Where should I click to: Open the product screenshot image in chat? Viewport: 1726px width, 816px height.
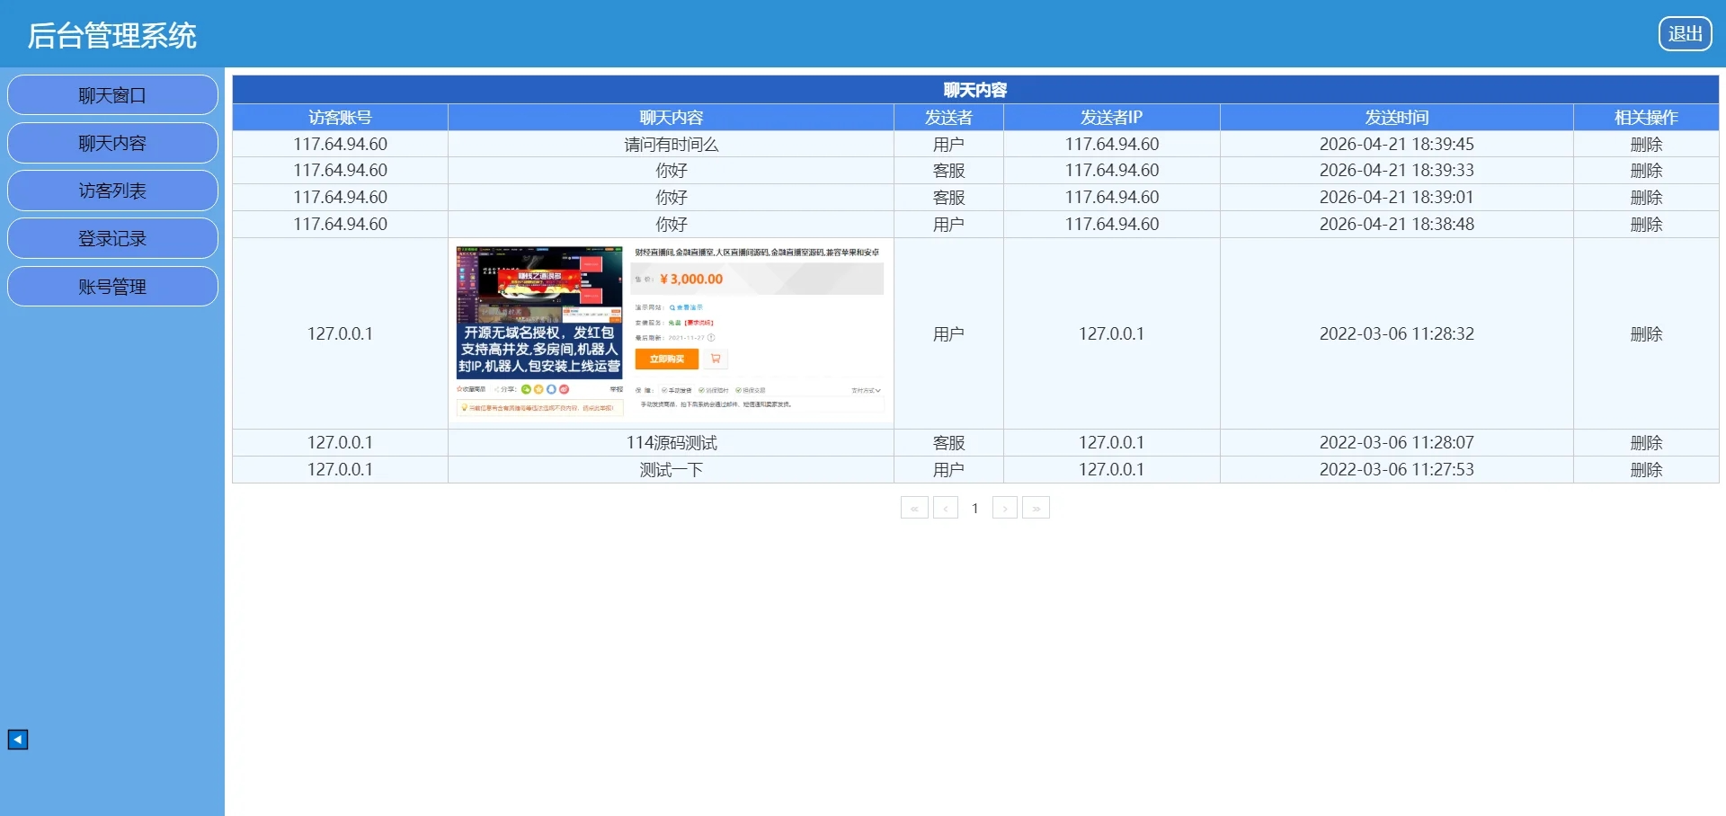point(671,333)
